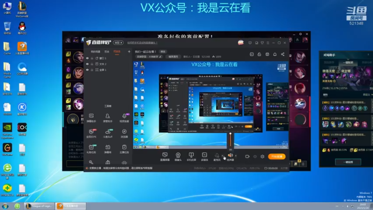Viewport: 373px width, 210px height.
Task: Click the edit button beside the stream title
Action: coord(163,51)
